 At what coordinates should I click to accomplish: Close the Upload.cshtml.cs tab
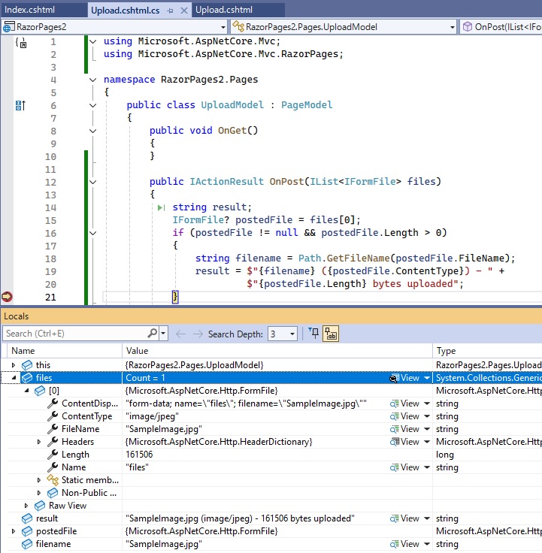(x=183, y=11)
